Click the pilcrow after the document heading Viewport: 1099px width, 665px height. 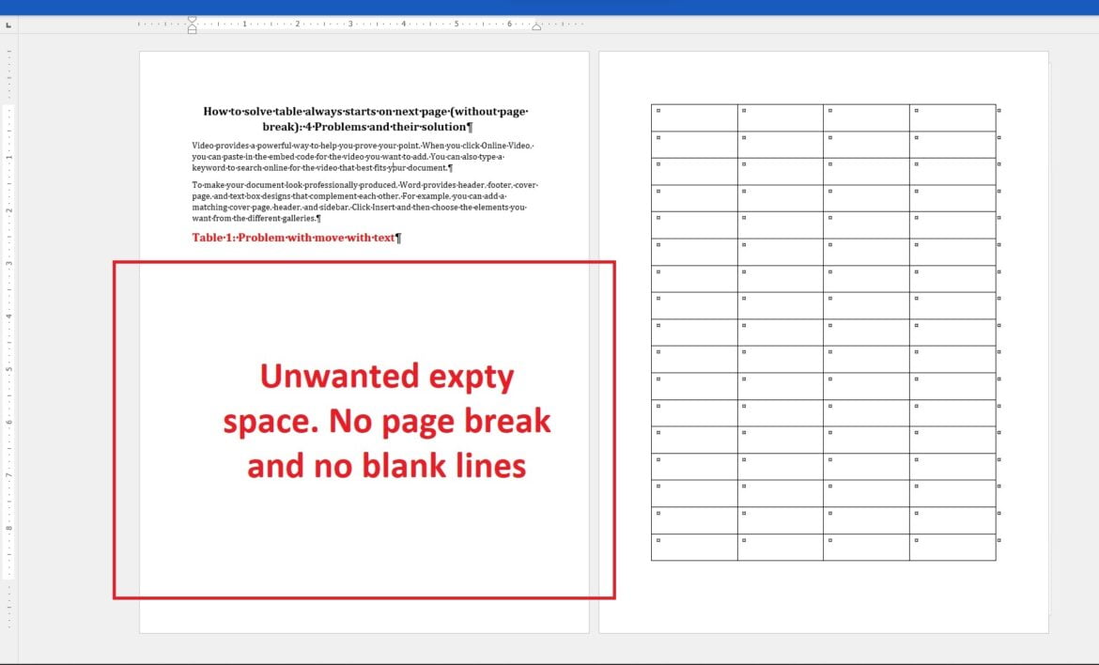pos(471,126)
